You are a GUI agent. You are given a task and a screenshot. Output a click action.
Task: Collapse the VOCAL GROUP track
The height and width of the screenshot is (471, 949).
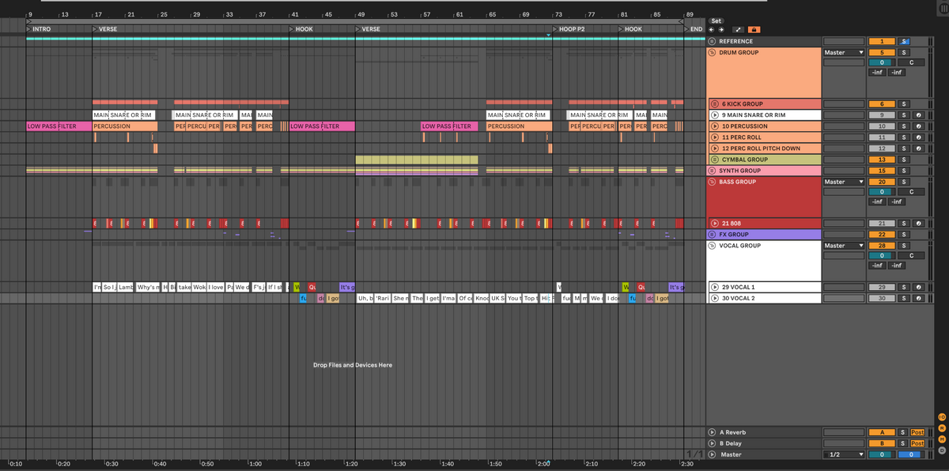pos(712,246)
